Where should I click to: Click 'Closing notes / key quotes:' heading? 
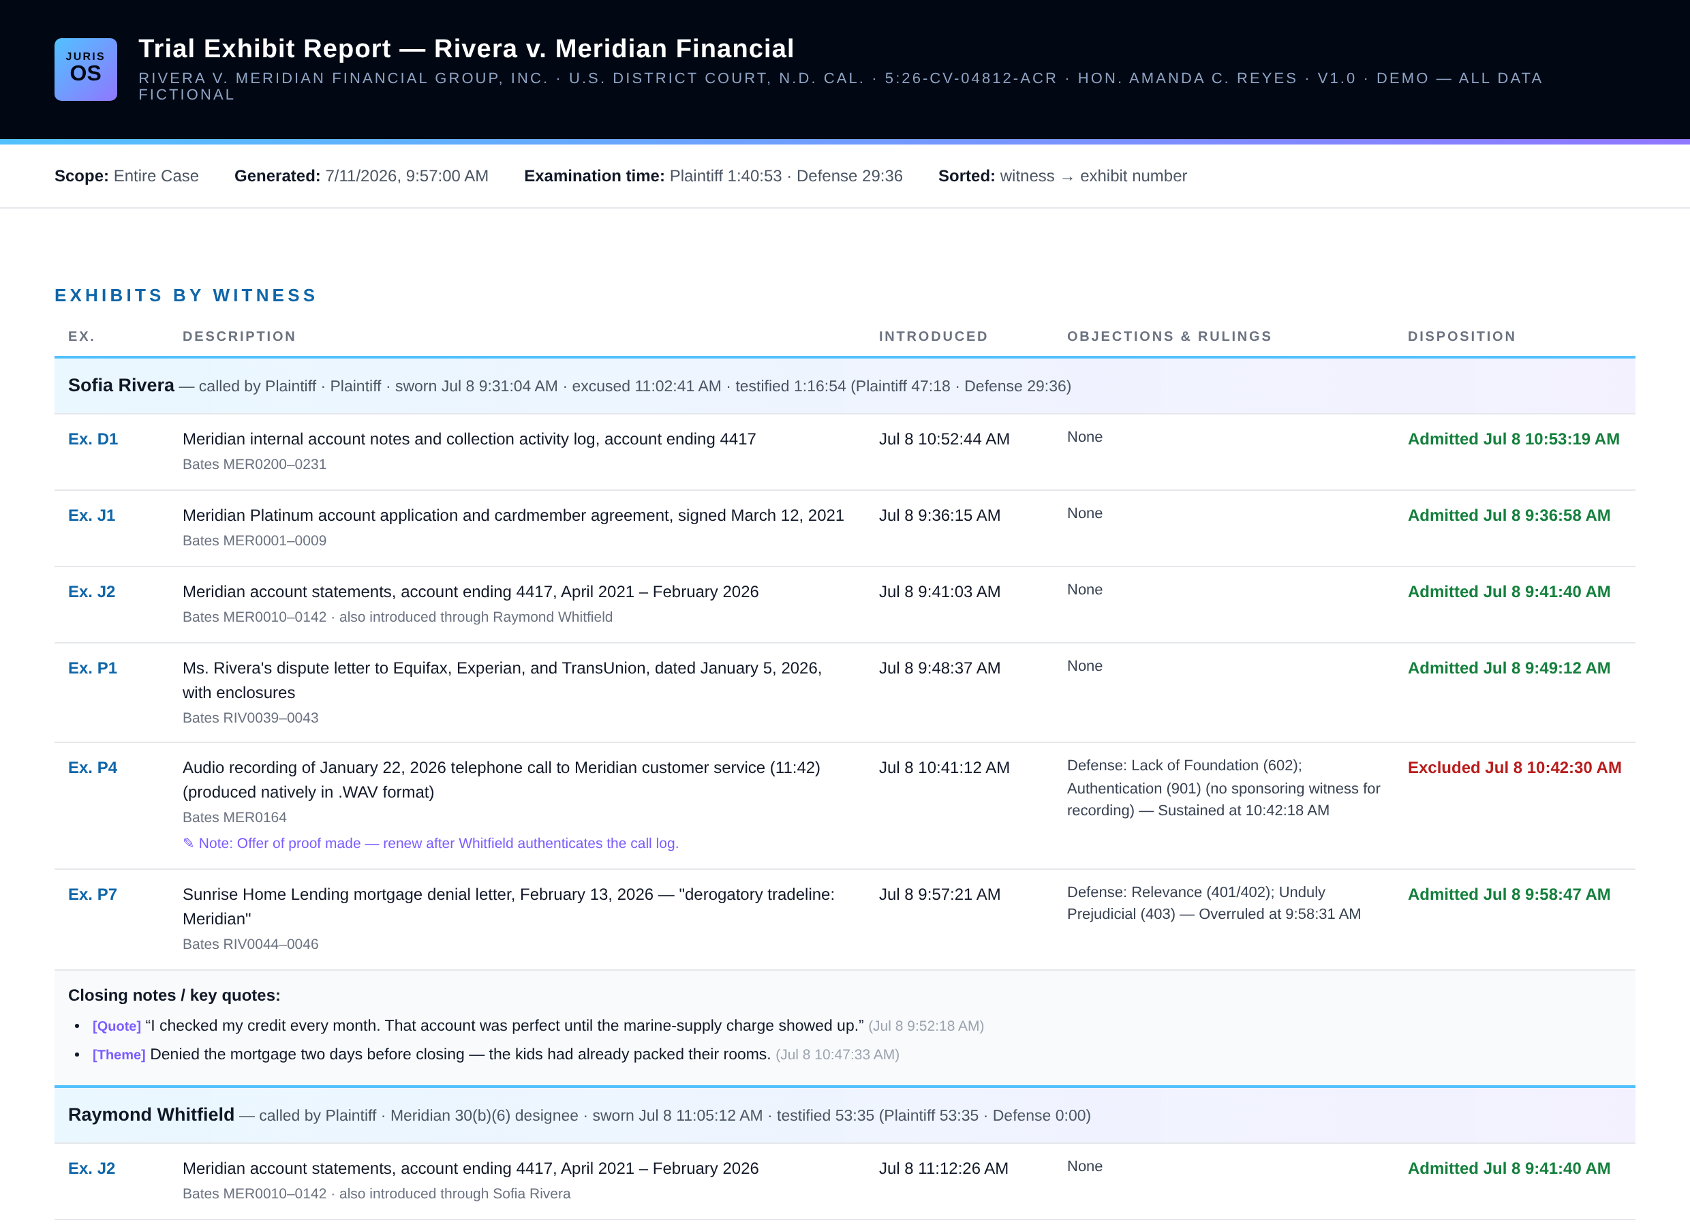(x=174, y=995)
